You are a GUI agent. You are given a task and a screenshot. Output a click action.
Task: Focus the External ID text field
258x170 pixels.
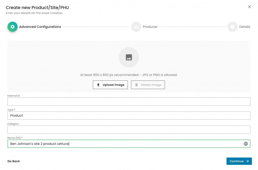click(129, 101)
